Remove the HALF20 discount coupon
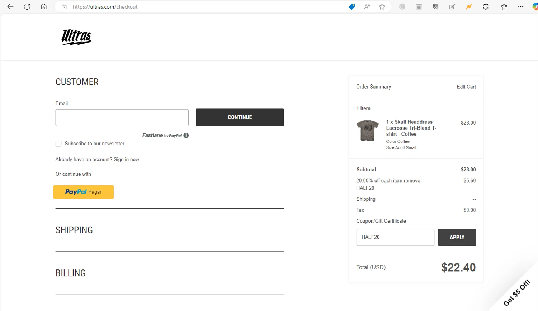The image size is (538, 311). 412,181
